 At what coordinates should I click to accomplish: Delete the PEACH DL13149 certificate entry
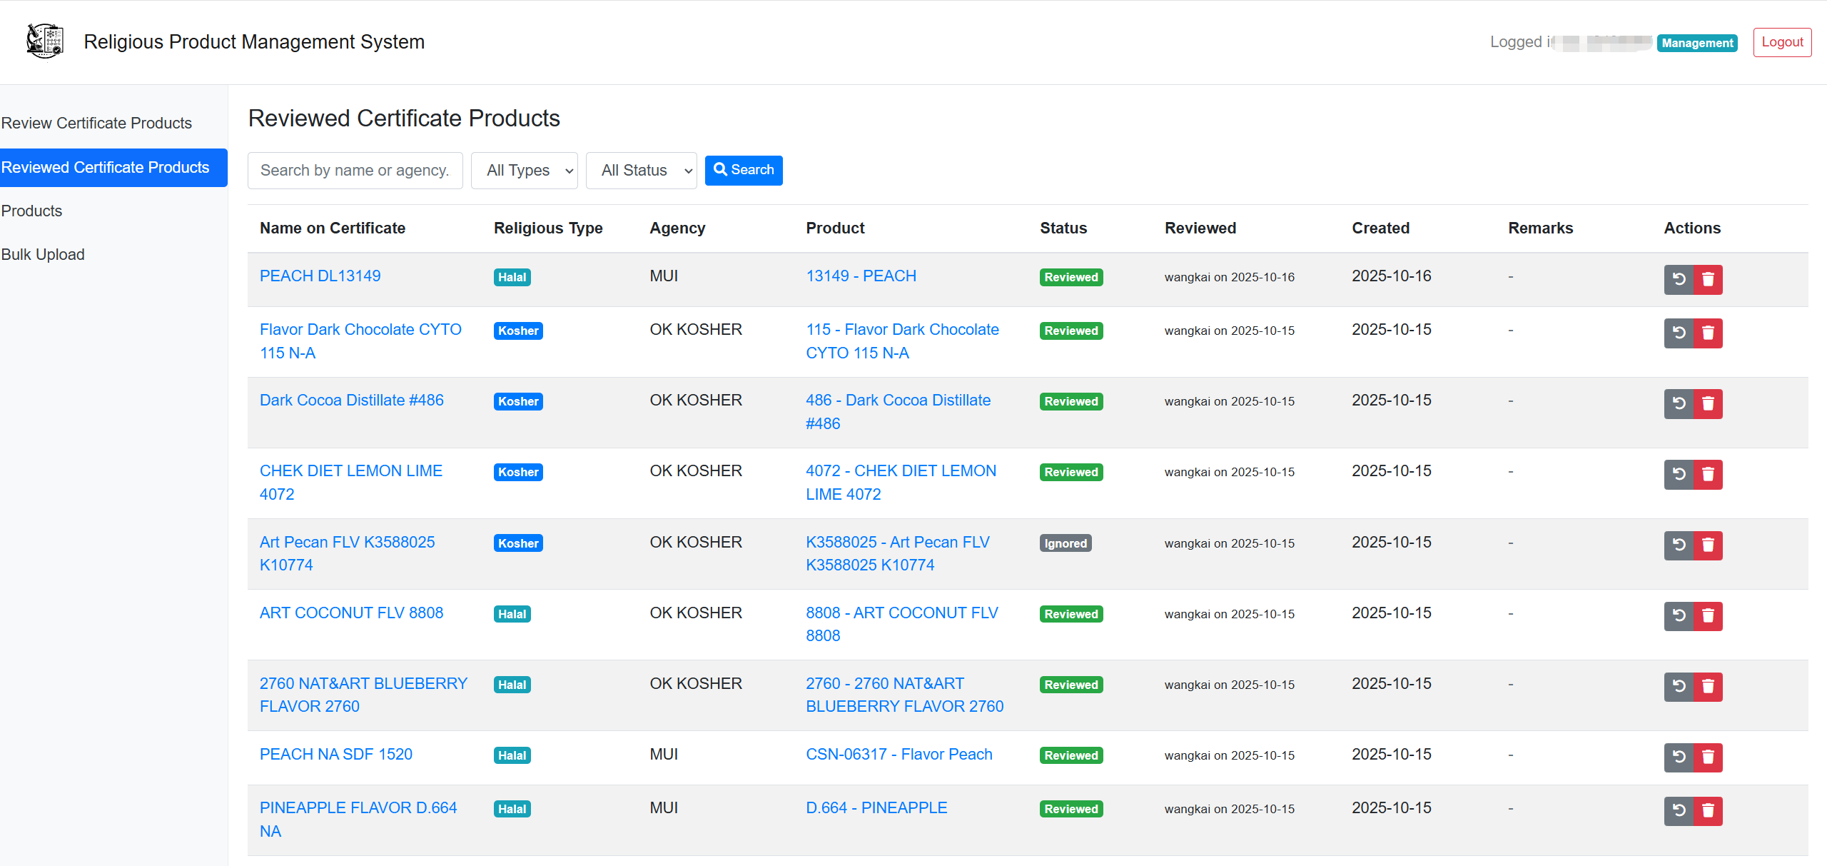[x=1708, y=279]
